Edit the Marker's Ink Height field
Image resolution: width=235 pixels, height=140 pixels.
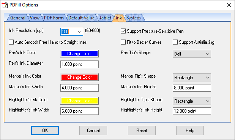(x=192, y=88)
